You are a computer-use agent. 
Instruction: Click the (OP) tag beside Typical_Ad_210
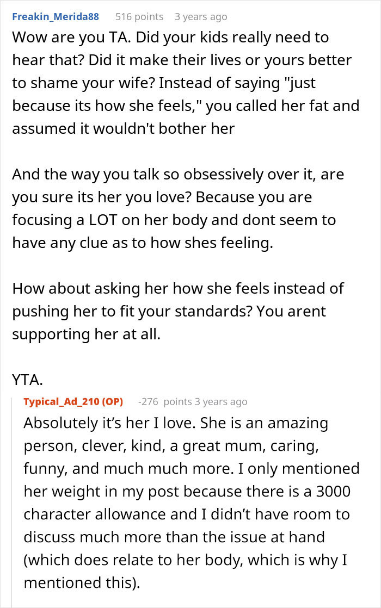(111, 402)
